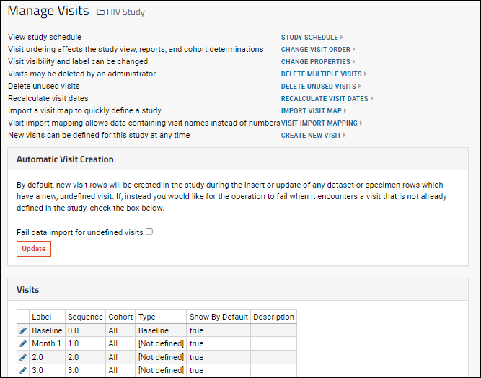This screenshot has height=378, width=481.
Task: Click the Show By Default column header
Action: pyautogui.click(x=219, y=317)
